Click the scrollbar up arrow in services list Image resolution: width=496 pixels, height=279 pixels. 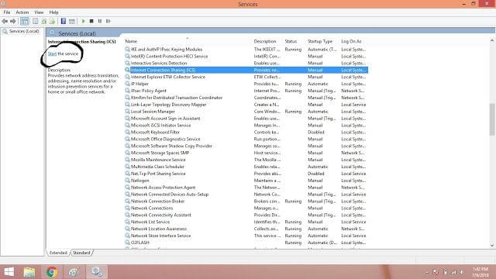tap(492, 40)
